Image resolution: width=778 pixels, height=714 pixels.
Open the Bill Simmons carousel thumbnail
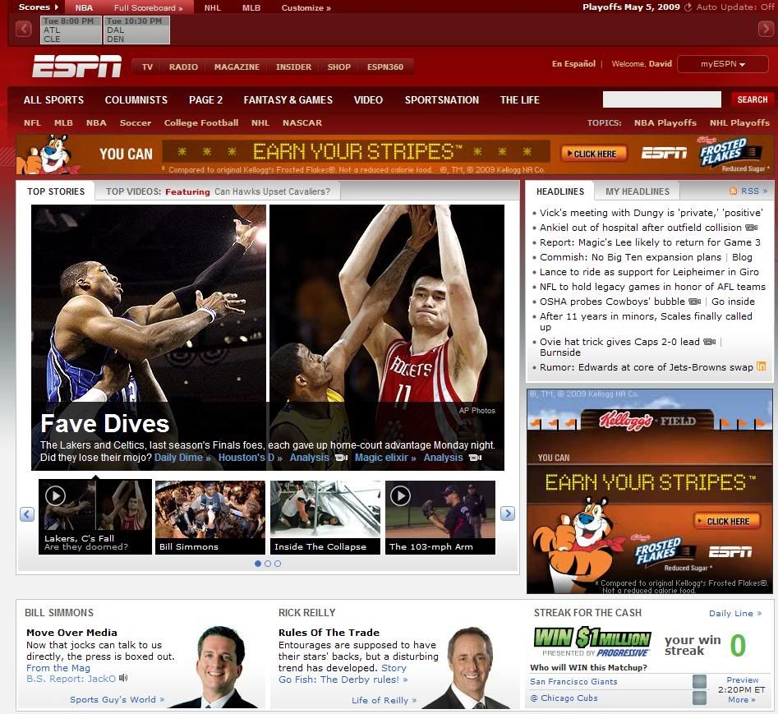click(x=209, y=517)
